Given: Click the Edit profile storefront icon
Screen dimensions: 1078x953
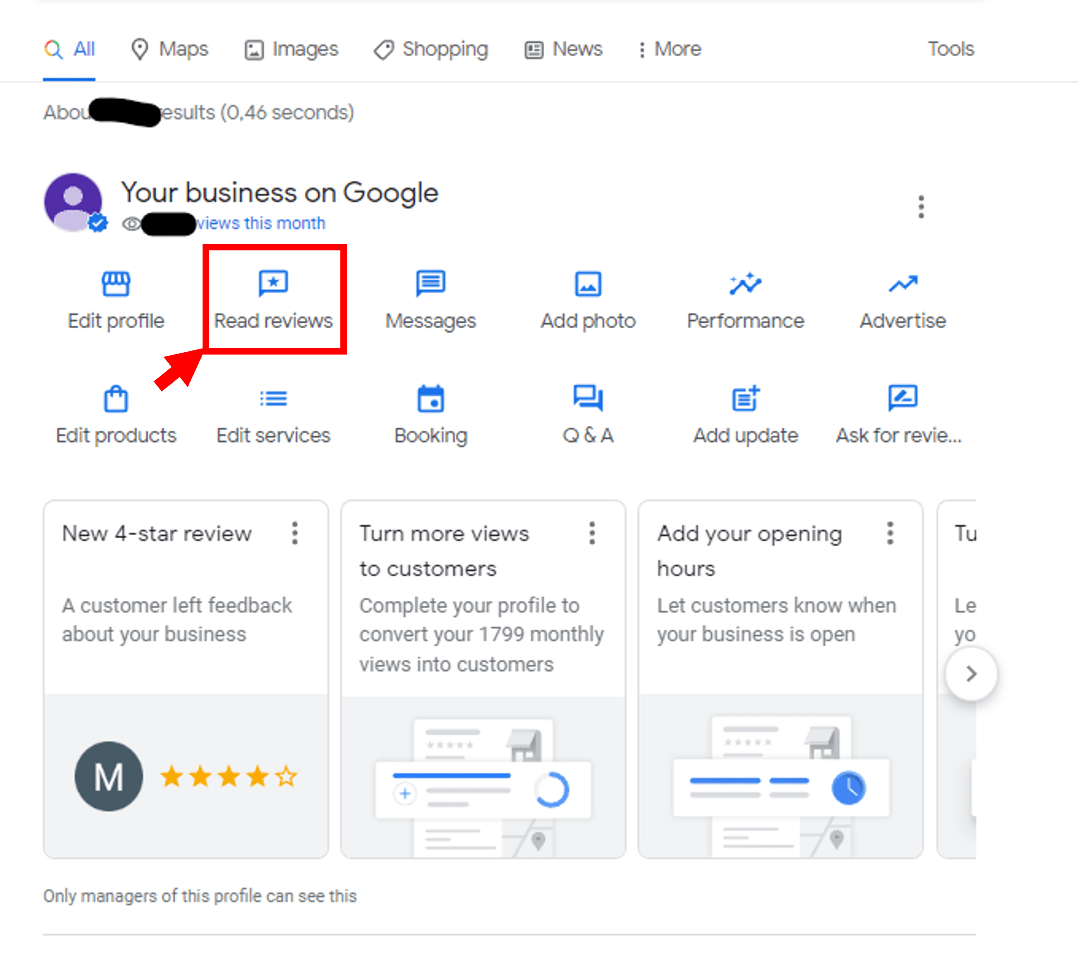Looking at the screenshot, I should [x=116, y=284].
